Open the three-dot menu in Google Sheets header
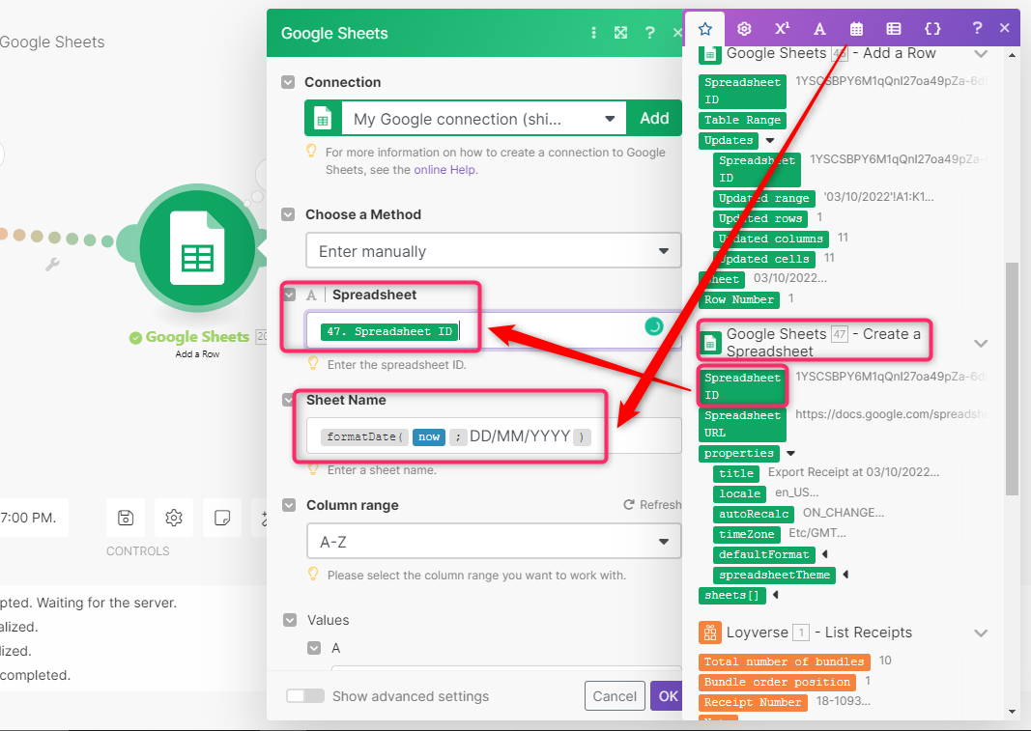The image size is (1031, 731). click(593, 32)
